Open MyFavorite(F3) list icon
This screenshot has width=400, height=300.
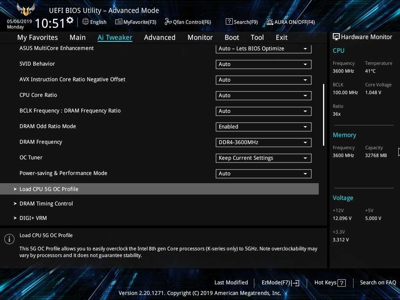coord(119,22)
